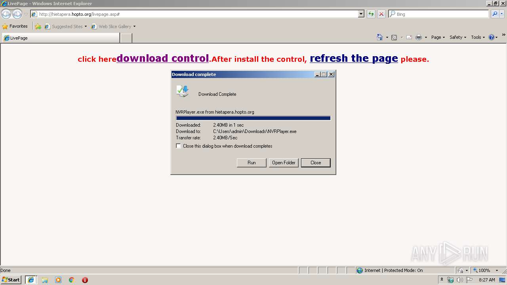The width and height of the screenshot is (507, 285).
Task: Click the Home icon in command bar
Action: (x=380, y=37)
